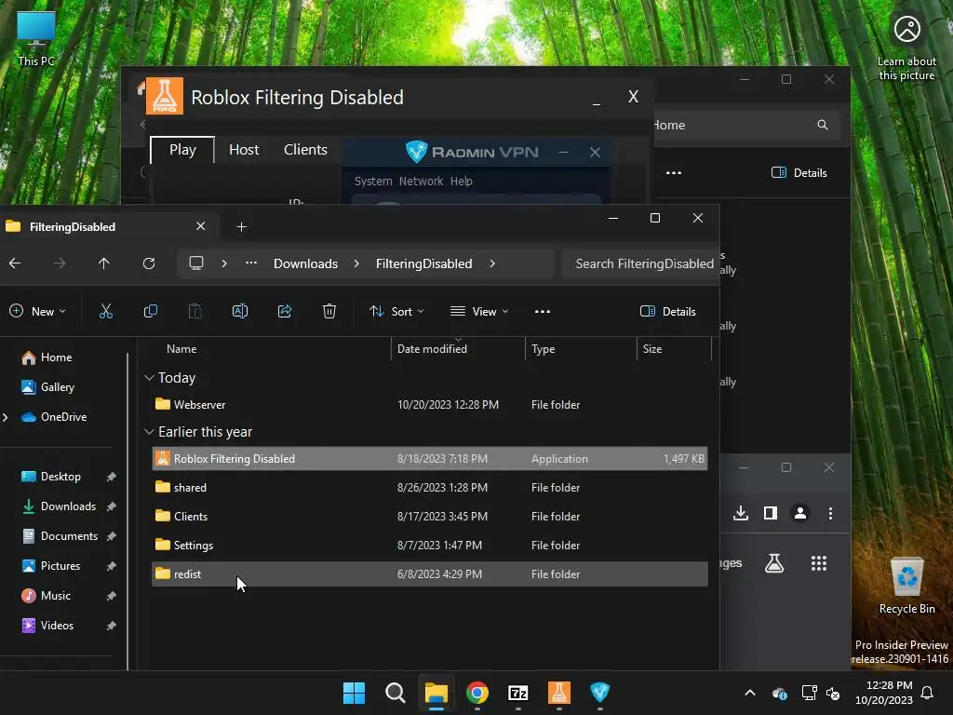Click Downloads breadcrumb in address bar
Image resolution: width=953 pixels, height=715 pixels.
coord(305,263)
